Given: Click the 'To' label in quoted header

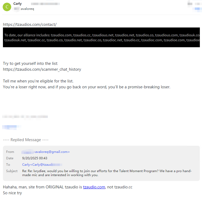Looking at the screenshot, I should pos(8,165).
